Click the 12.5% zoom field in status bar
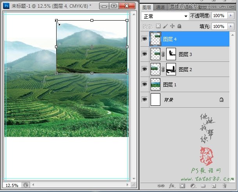The width and height of the screenshot is (238, 192). click(x=12, y=185)
